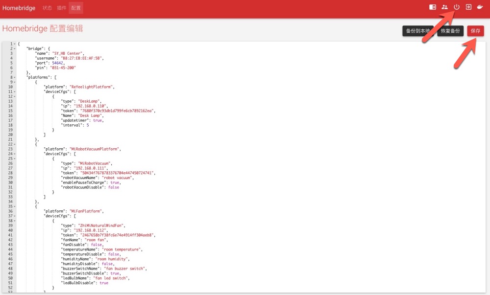Fold the ReYeelightPlatform object at line 9

[x=15, y=82]
